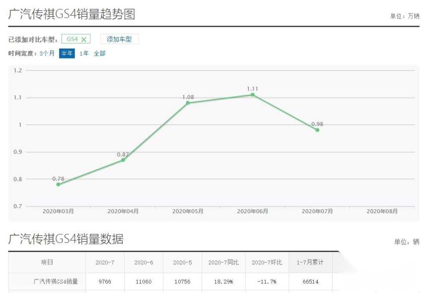Click the 1-7月累计 column header
423x293 pixels.
point(310,262)
